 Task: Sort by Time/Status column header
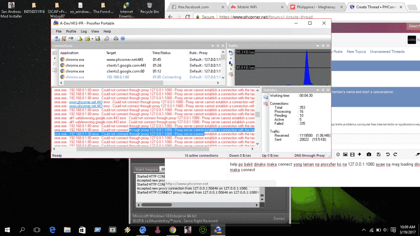(x=169, y=53)
